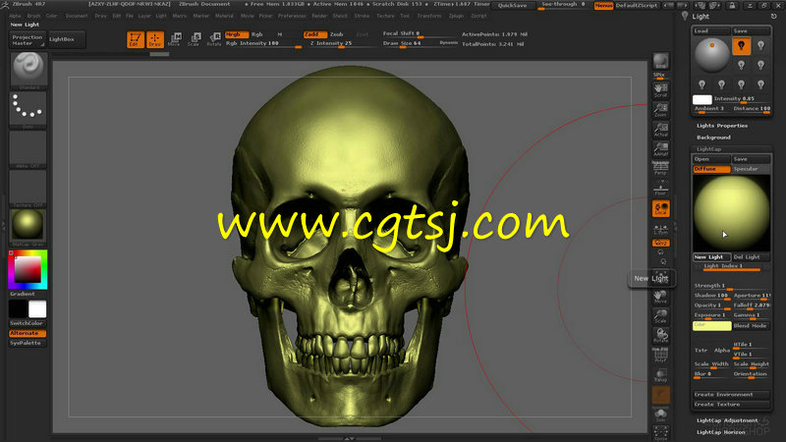The image size is (786, 442).
Task: Open the Brush menu
Action: (x=33, y=16)
